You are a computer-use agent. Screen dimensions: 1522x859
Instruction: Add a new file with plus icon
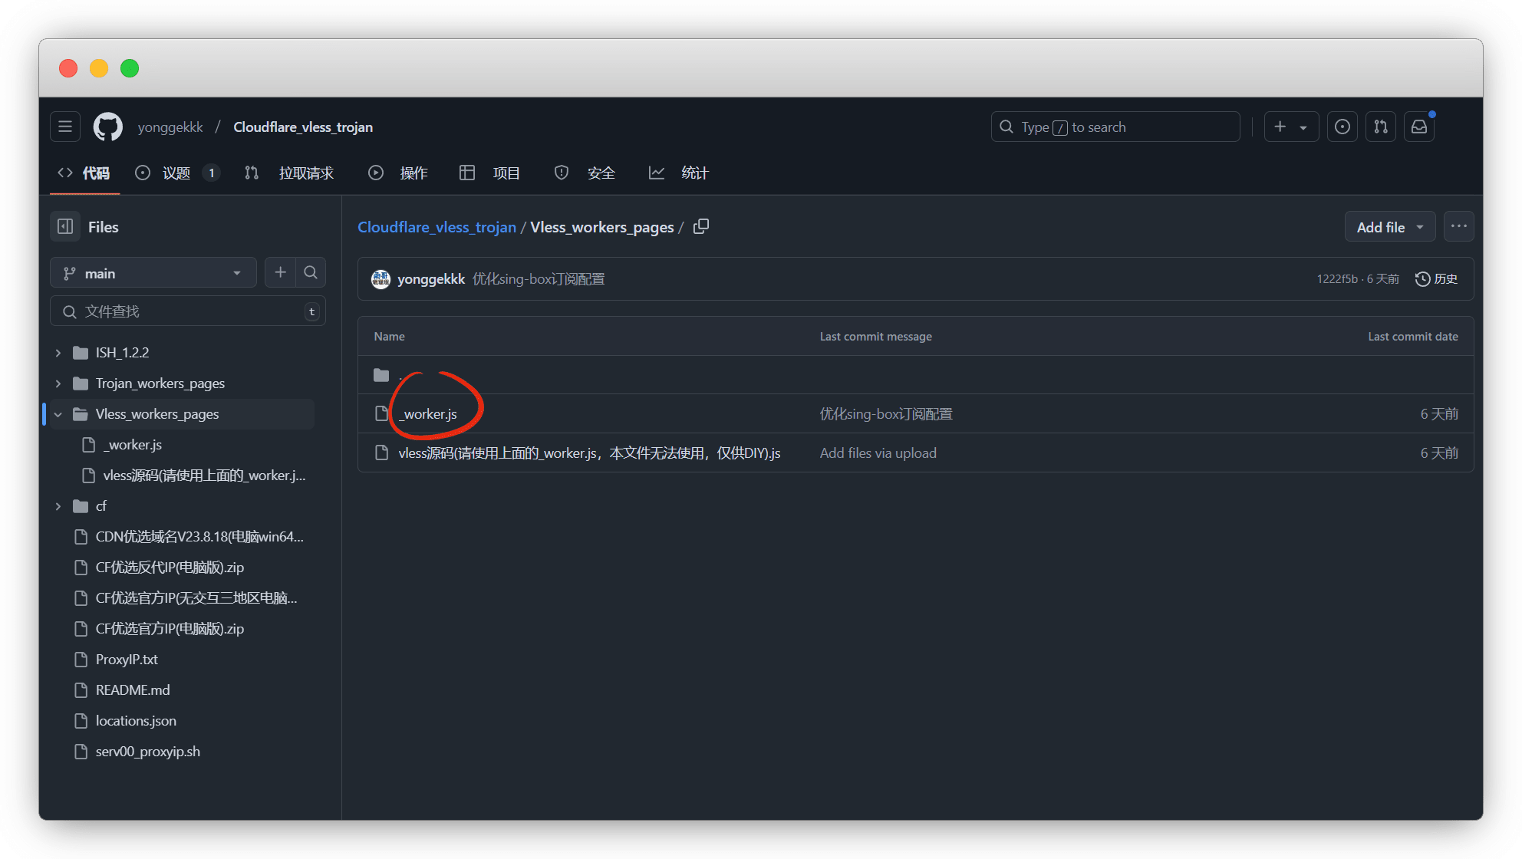click(281, 273)
